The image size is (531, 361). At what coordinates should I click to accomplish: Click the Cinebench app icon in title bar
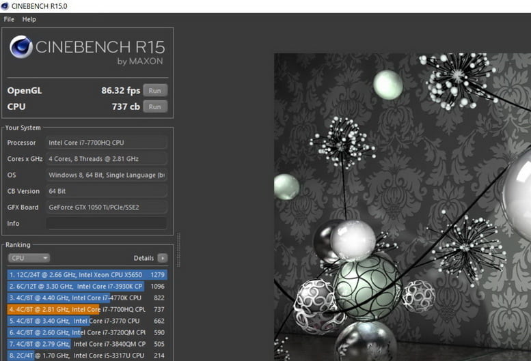pos(5,6)
